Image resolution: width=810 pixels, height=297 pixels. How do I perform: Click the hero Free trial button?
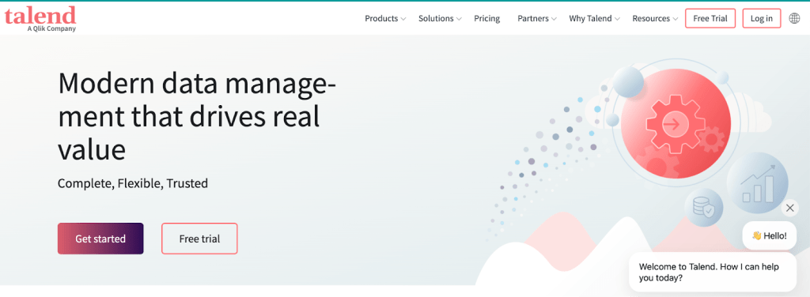pyautogui.click(x=199, y=239)
